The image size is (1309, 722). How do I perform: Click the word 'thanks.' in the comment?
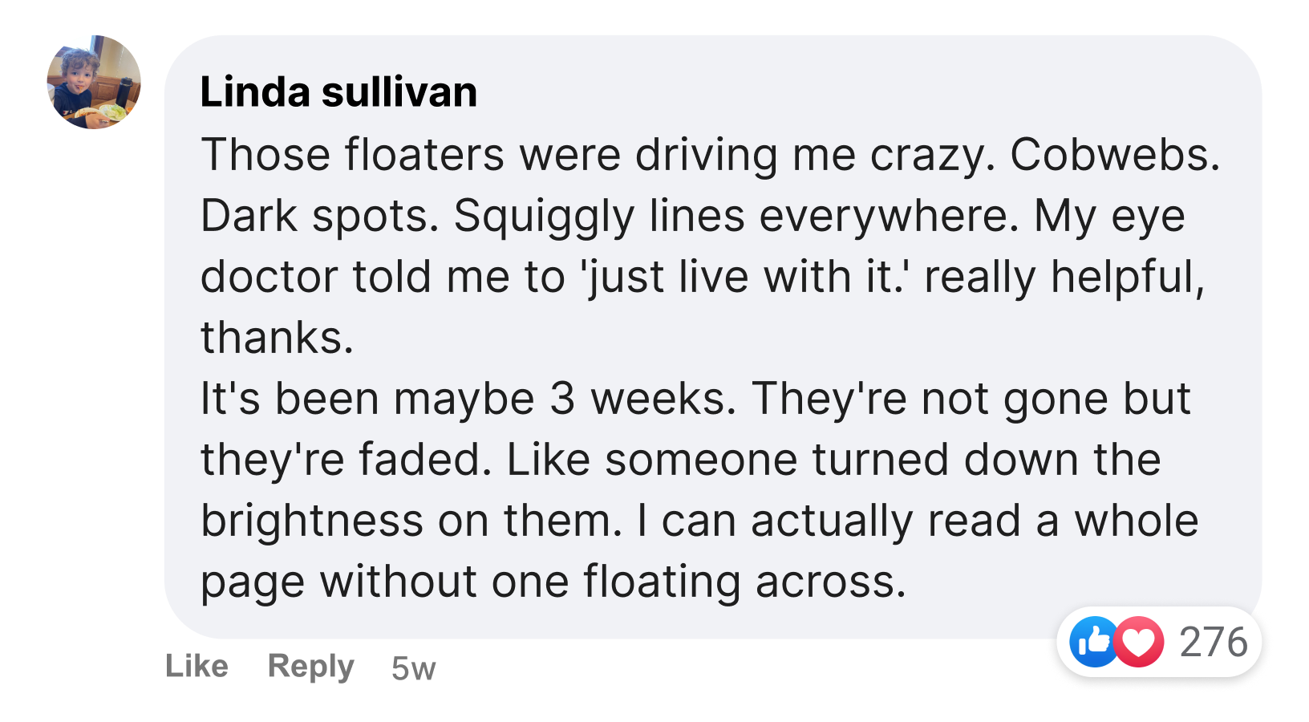click(277, 338)
